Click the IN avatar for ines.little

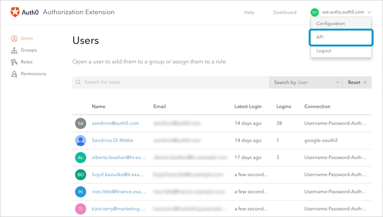pyautogui.click(x=80, y=192)
